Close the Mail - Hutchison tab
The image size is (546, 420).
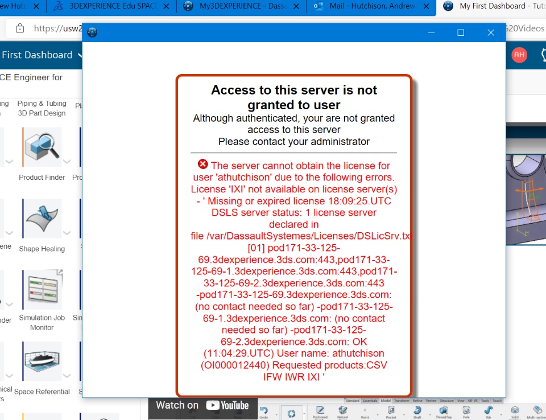tap(426, 6)
